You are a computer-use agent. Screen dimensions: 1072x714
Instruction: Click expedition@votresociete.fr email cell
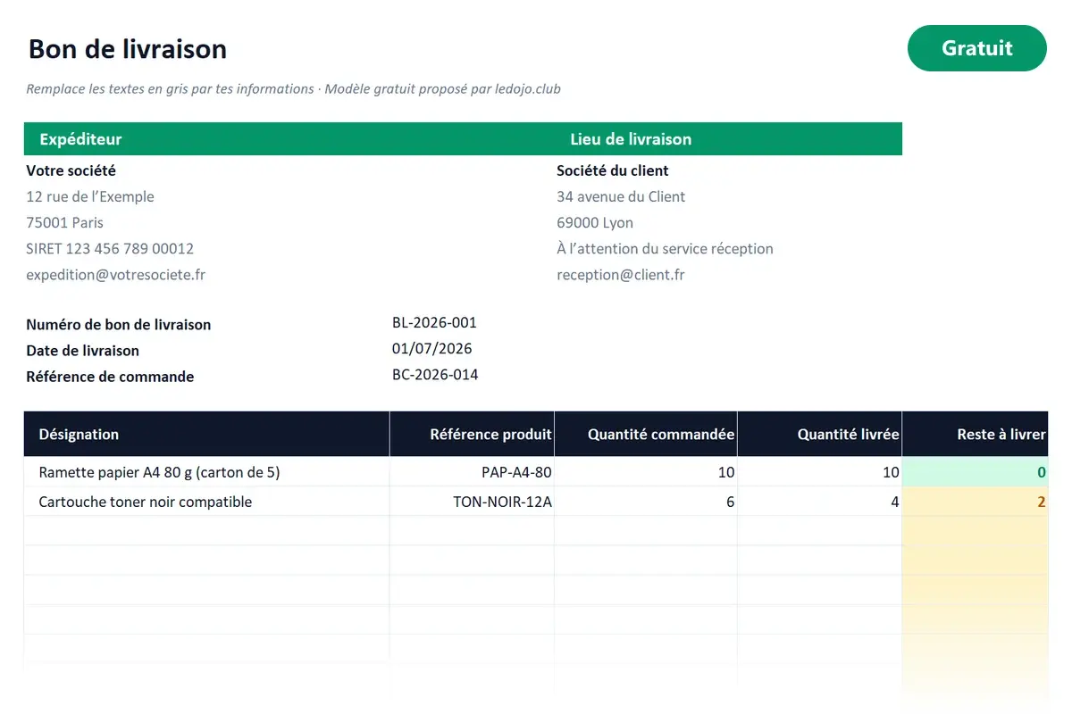click(116, 275)
